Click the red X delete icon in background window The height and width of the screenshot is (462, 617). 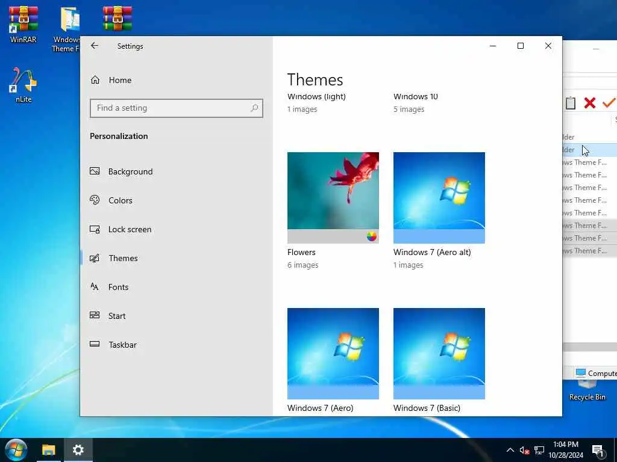pos(589,103)
